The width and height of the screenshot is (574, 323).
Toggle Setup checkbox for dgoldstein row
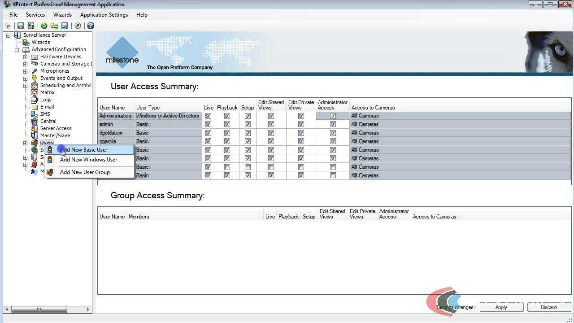click(x=248, y=133)
